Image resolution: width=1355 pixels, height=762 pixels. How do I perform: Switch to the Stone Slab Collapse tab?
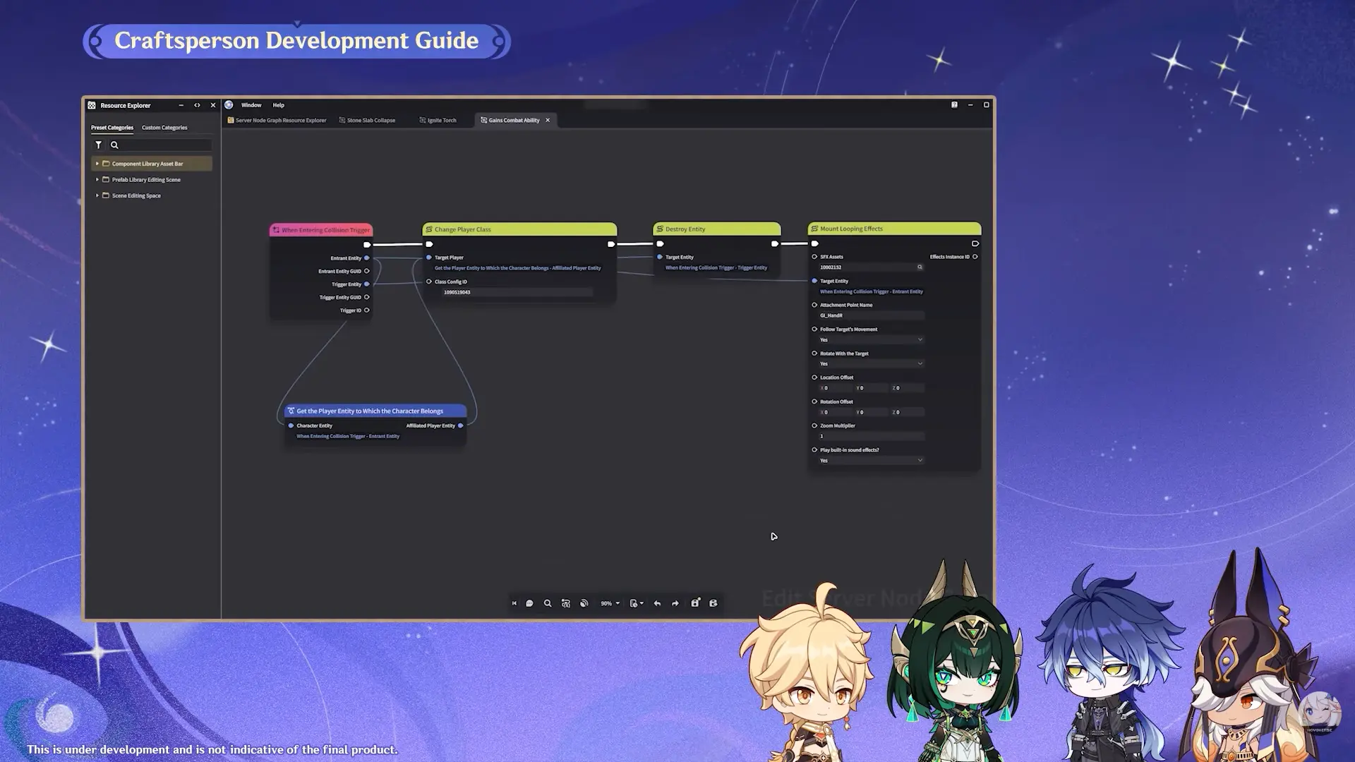[371, 120]
